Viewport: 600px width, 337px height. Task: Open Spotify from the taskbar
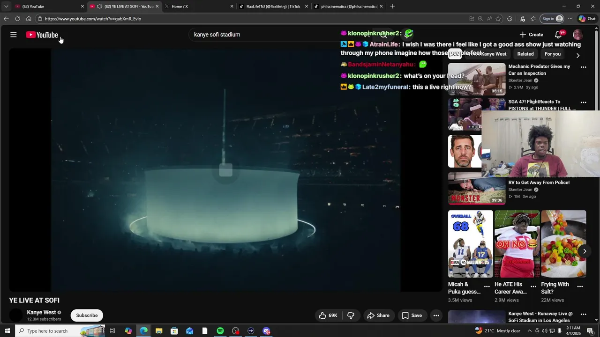[220, 331]
